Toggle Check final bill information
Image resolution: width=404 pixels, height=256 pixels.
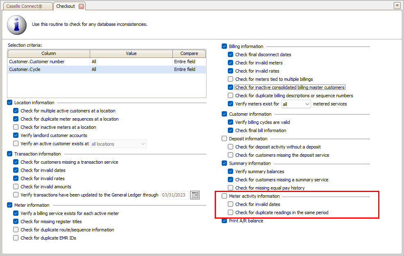coord(231,130)
